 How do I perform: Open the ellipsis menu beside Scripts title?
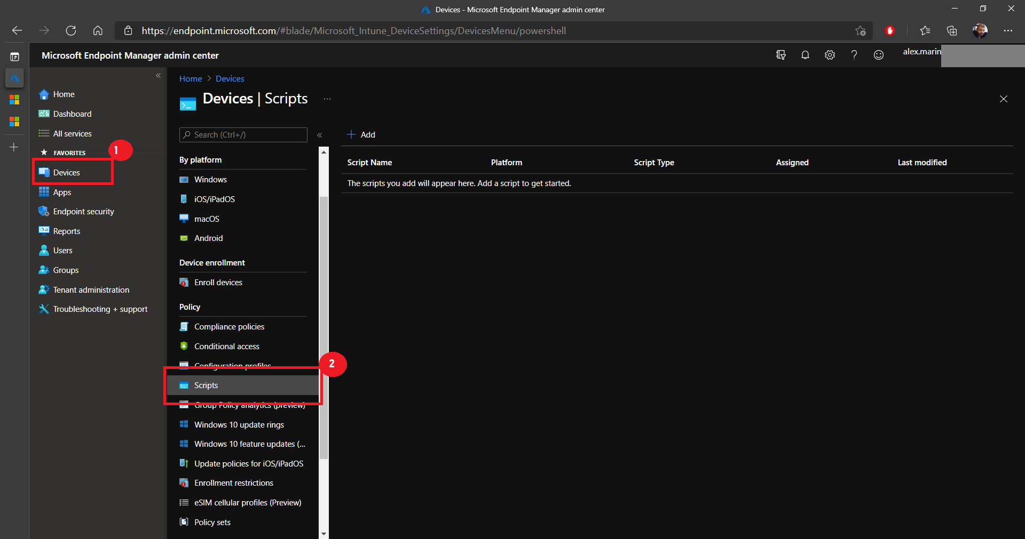click(327, 99)
